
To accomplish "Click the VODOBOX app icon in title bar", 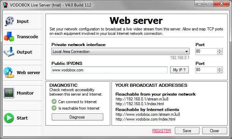I will [5, 5].
